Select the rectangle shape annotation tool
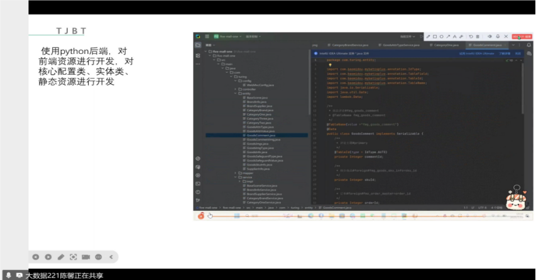 (x=434, y=36)
